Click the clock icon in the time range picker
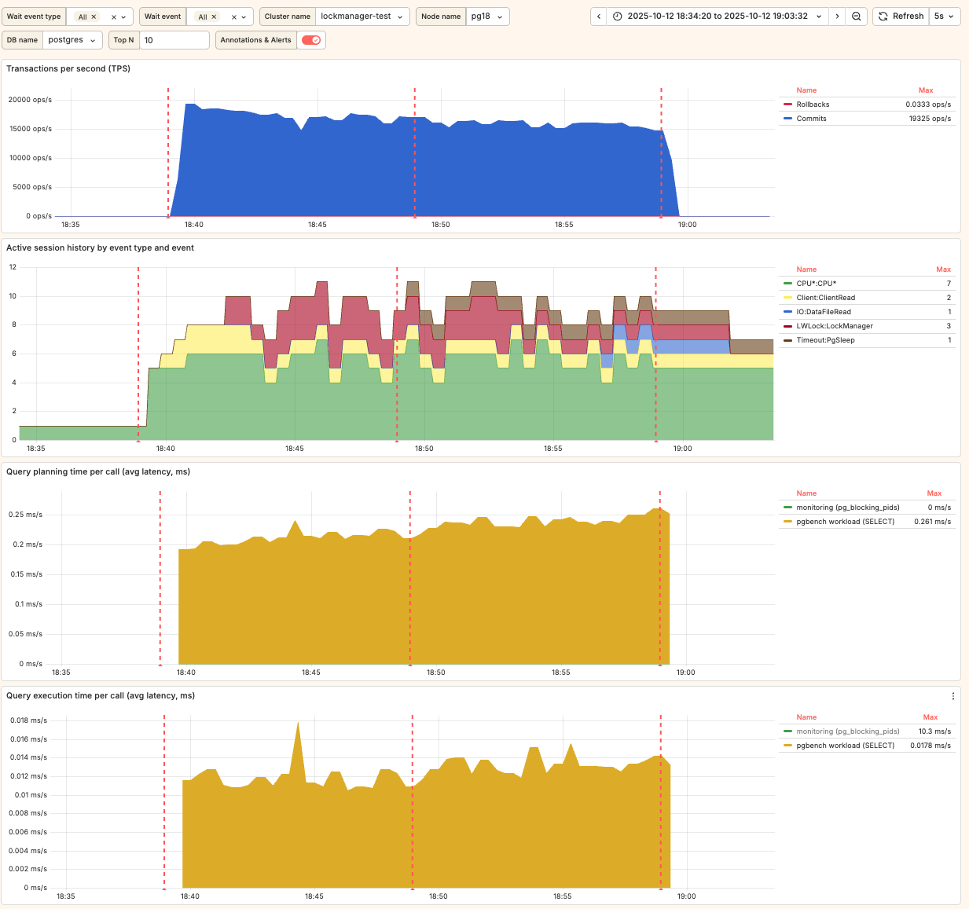The height and width of the screenshot is (909, 969). pyautogui.click(x=617, y=16)
